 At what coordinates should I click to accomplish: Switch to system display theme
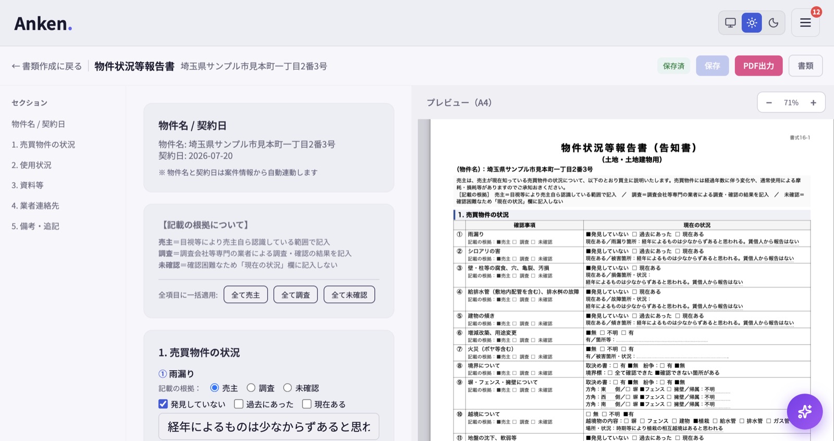[x=730, y=23]
